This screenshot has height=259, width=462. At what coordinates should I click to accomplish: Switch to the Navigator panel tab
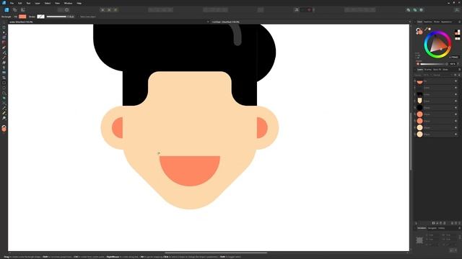tap(432, 228)
